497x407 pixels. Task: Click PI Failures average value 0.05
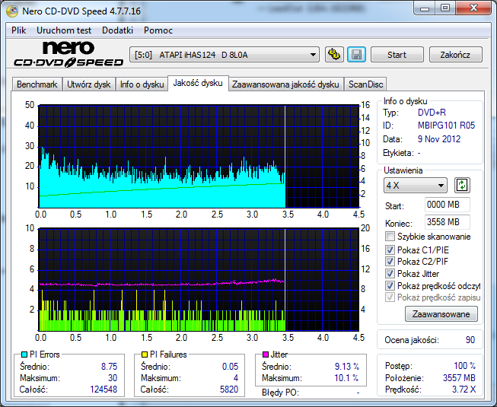click(230, 367)
